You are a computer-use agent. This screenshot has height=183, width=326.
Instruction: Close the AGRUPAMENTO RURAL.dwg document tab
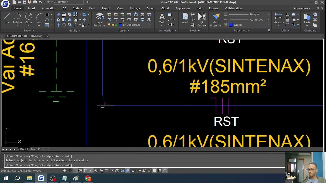47,36
